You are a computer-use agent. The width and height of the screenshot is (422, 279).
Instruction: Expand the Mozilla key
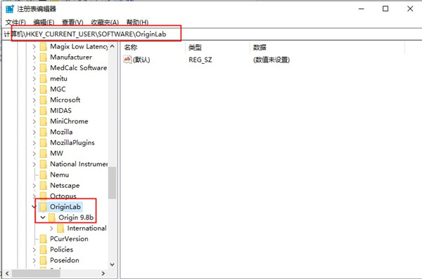[34, 132]
